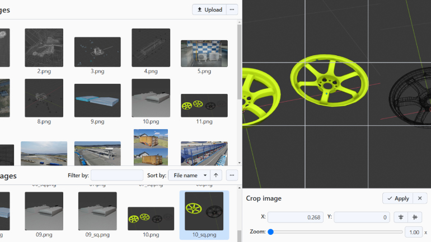This screenshot has width=431, height=242.
Task: Select the 10_sq.png thumbnail
Action: pyautogui.click(x=204, y=211)
